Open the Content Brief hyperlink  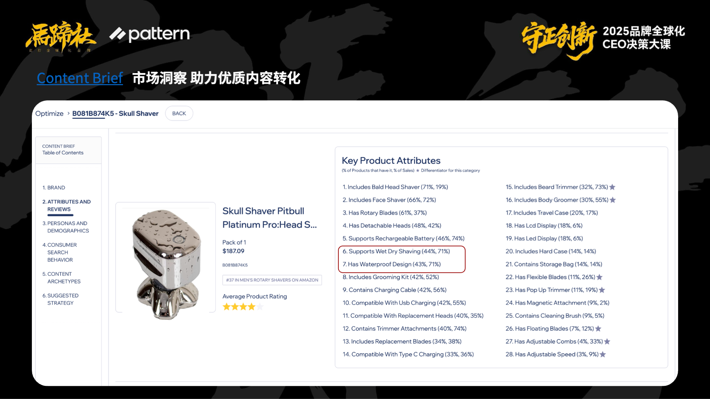pyautogui.click(x=80, y=78)
